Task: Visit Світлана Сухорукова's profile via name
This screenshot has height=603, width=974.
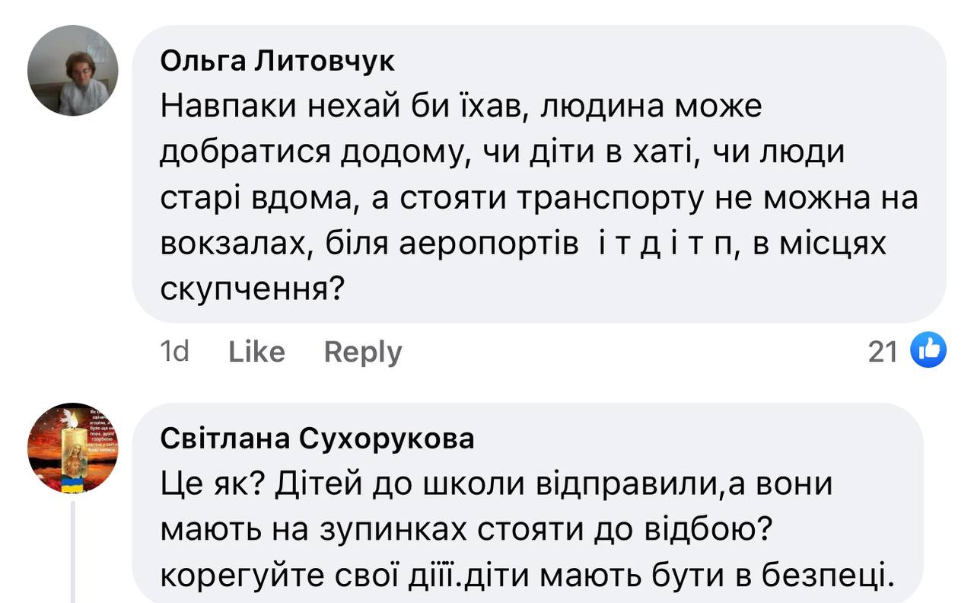Action: tap(317, 439)
